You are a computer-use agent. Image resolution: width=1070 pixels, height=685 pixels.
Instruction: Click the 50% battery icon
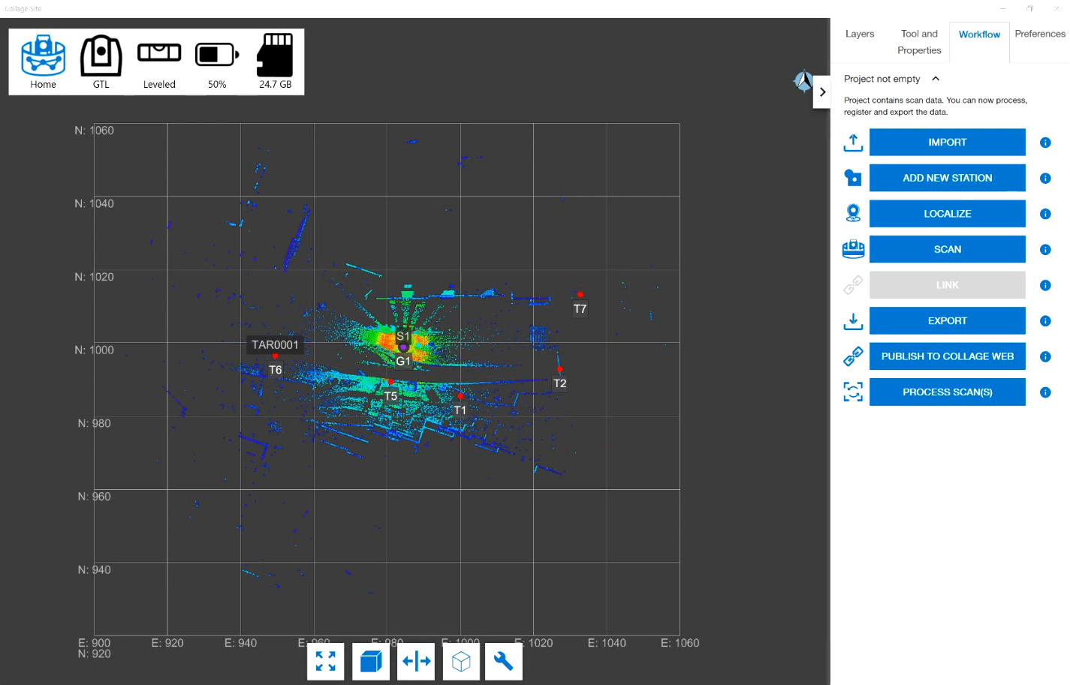click(x=217, y=55)
